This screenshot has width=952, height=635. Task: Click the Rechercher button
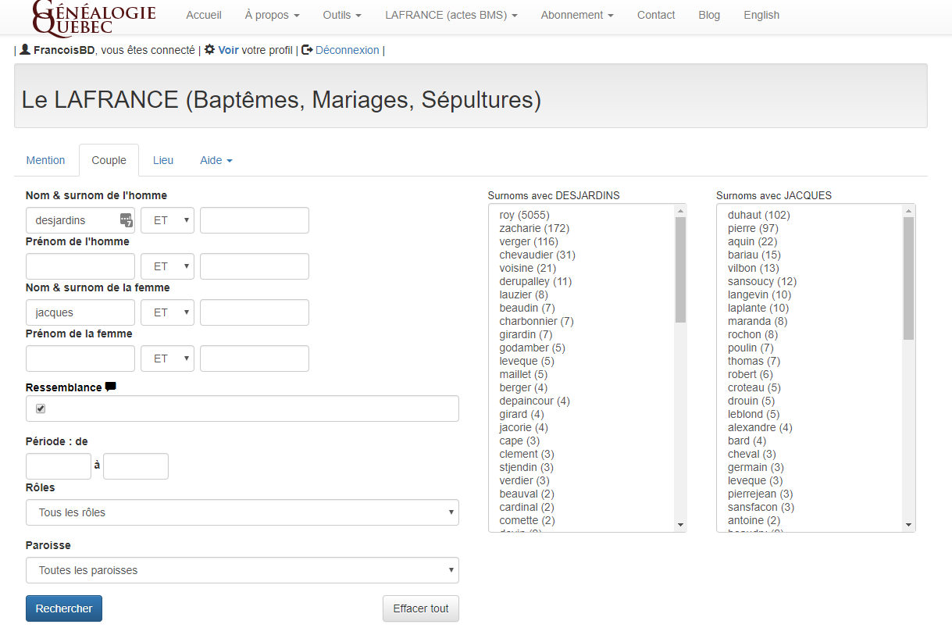tap(64, 608)
